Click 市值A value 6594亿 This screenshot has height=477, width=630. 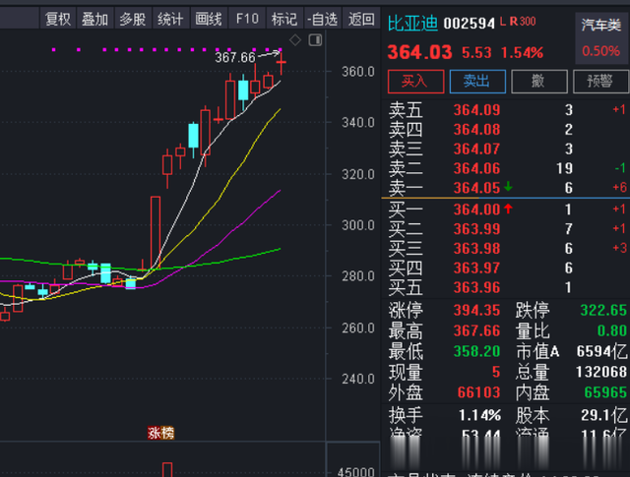601,352
